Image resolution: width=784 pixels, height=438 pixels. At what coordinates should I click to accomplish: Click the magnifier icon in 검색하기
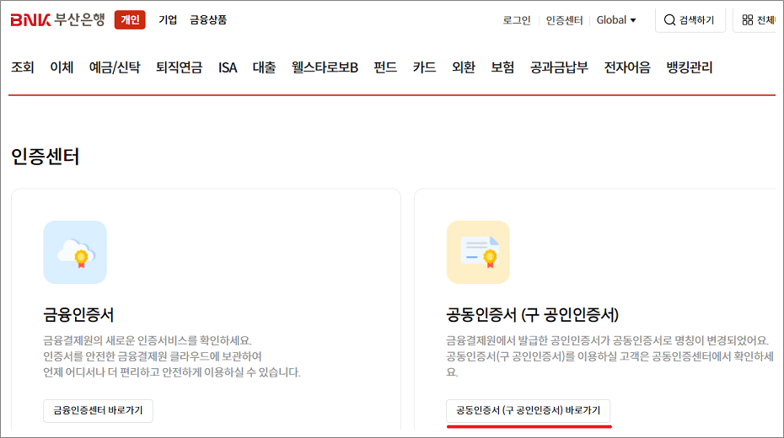tap(669, 20)
